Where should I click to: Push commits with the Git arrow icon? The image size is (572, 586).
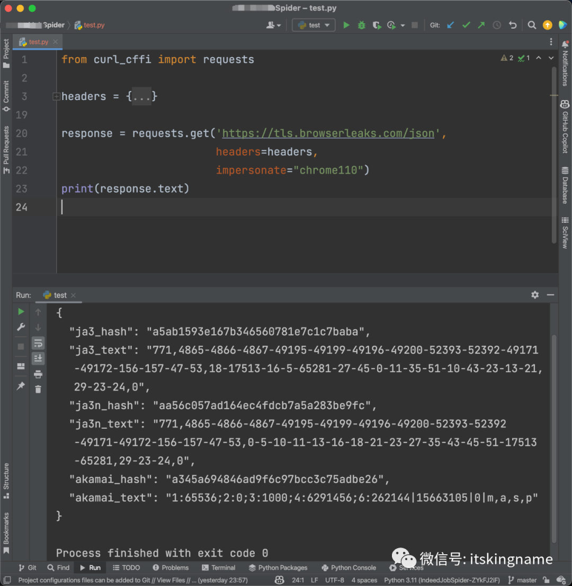pyautogui.click(x=481, y=25)
